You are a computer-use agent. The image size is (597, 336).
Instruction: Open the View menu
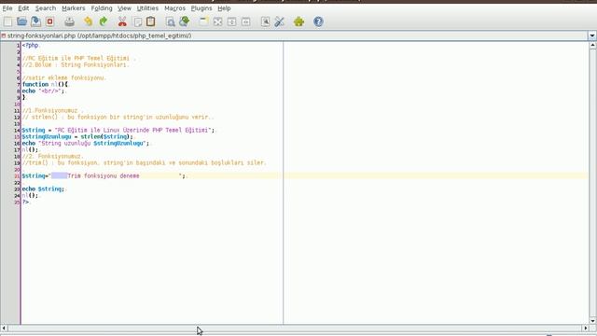click(x=124, y=8)
